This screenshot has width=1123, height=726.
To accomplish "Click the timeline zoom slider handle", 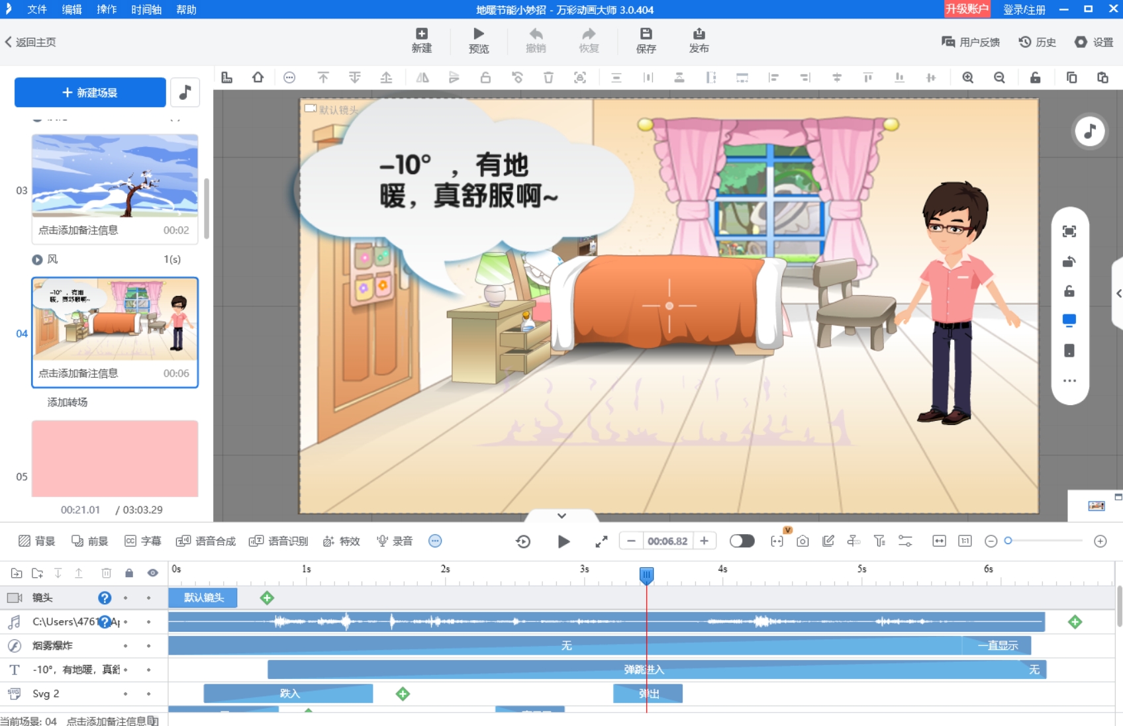I will pos(1008,541).
